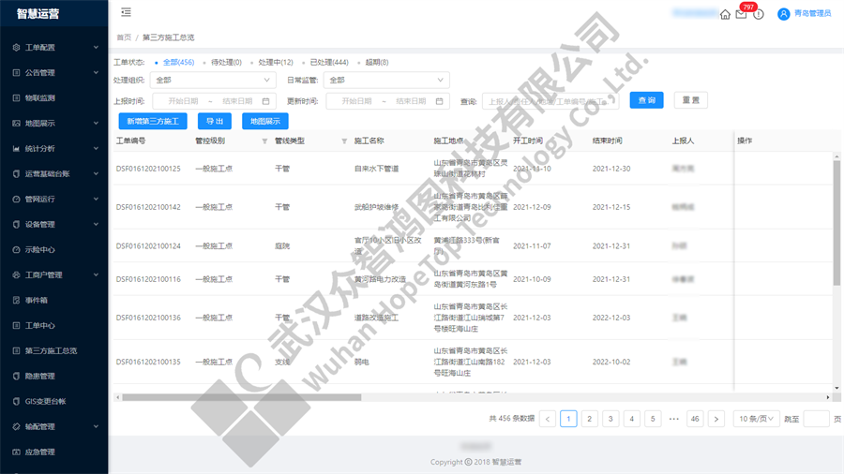The image size is (844, 474).
Task: Toggle the sidebar collapse hamburger icon
Action: pyautogui.click(x=126, y=12)
